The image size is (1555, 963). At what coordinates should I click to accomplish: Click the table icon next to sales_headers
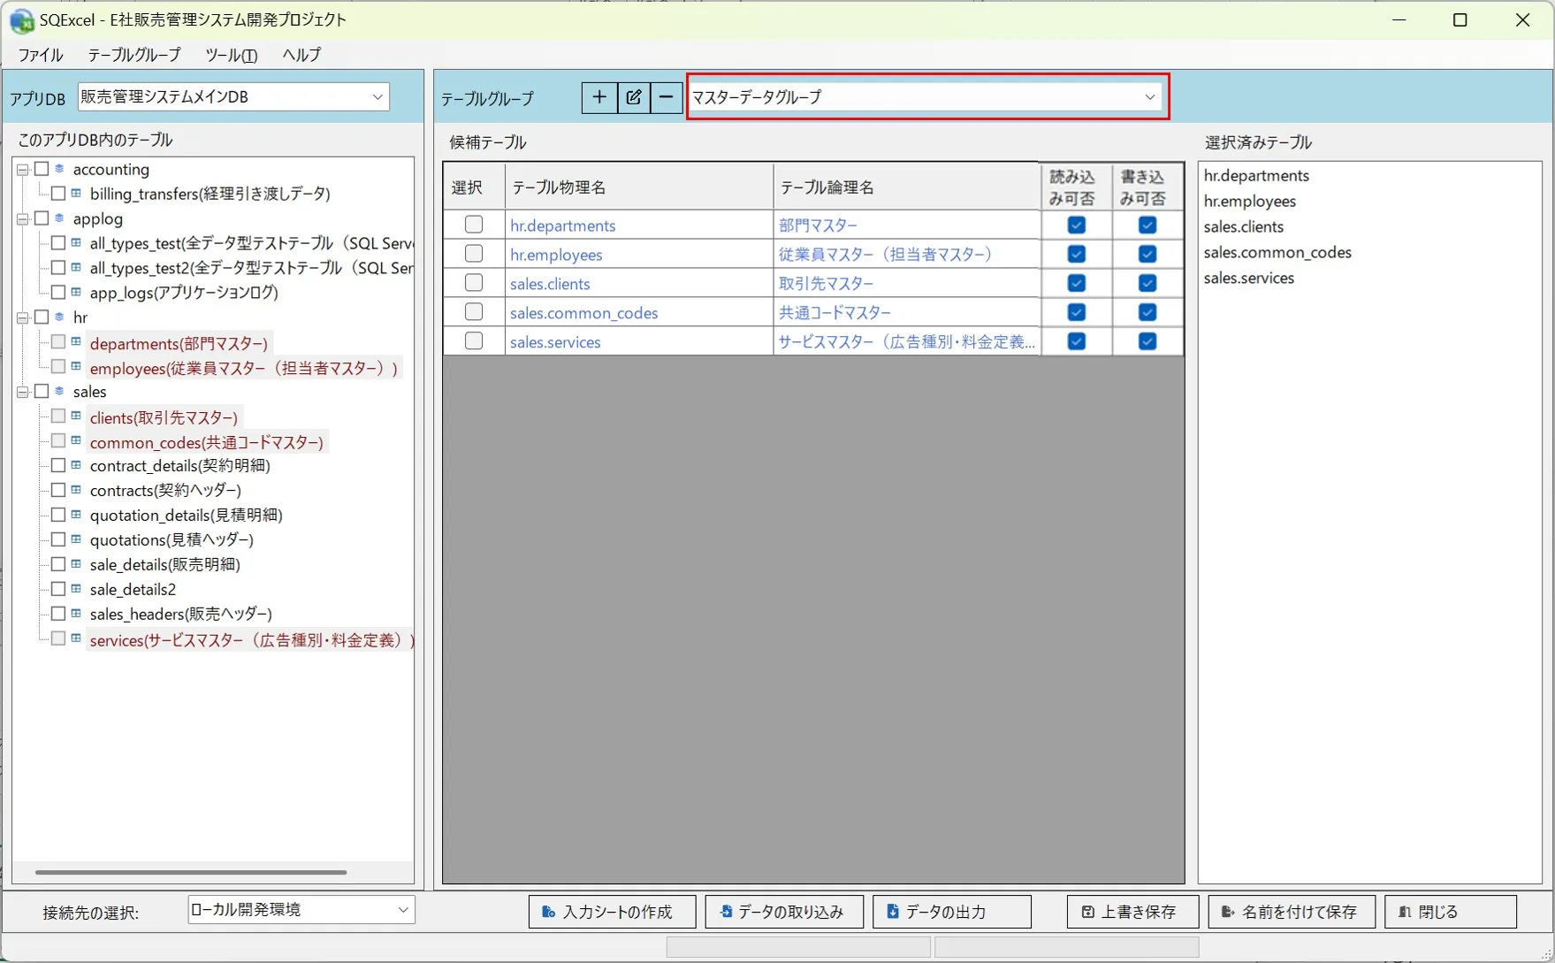click(77, 613)
